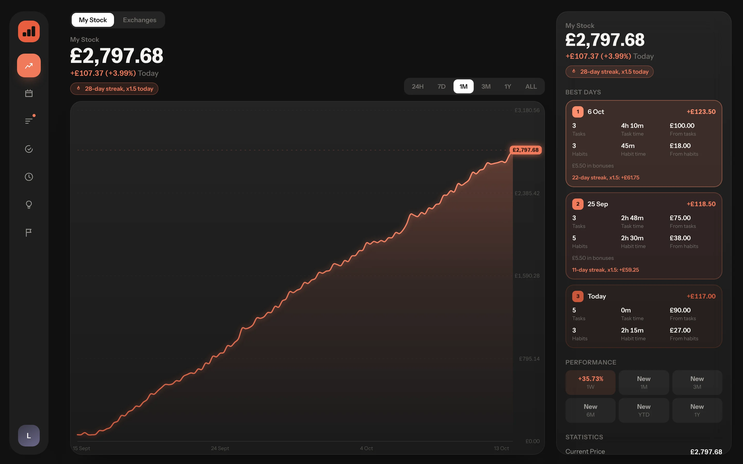
Task: Click the main £2,797.68 stock price
Action: [117, 56]
